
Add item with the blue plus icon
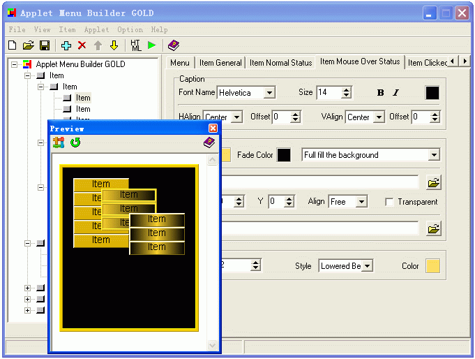point(66,45)
